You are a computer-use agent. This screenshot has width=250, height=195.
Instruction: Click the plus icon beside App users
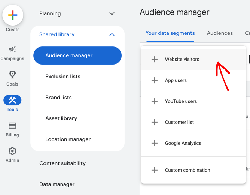pos(155,80)
